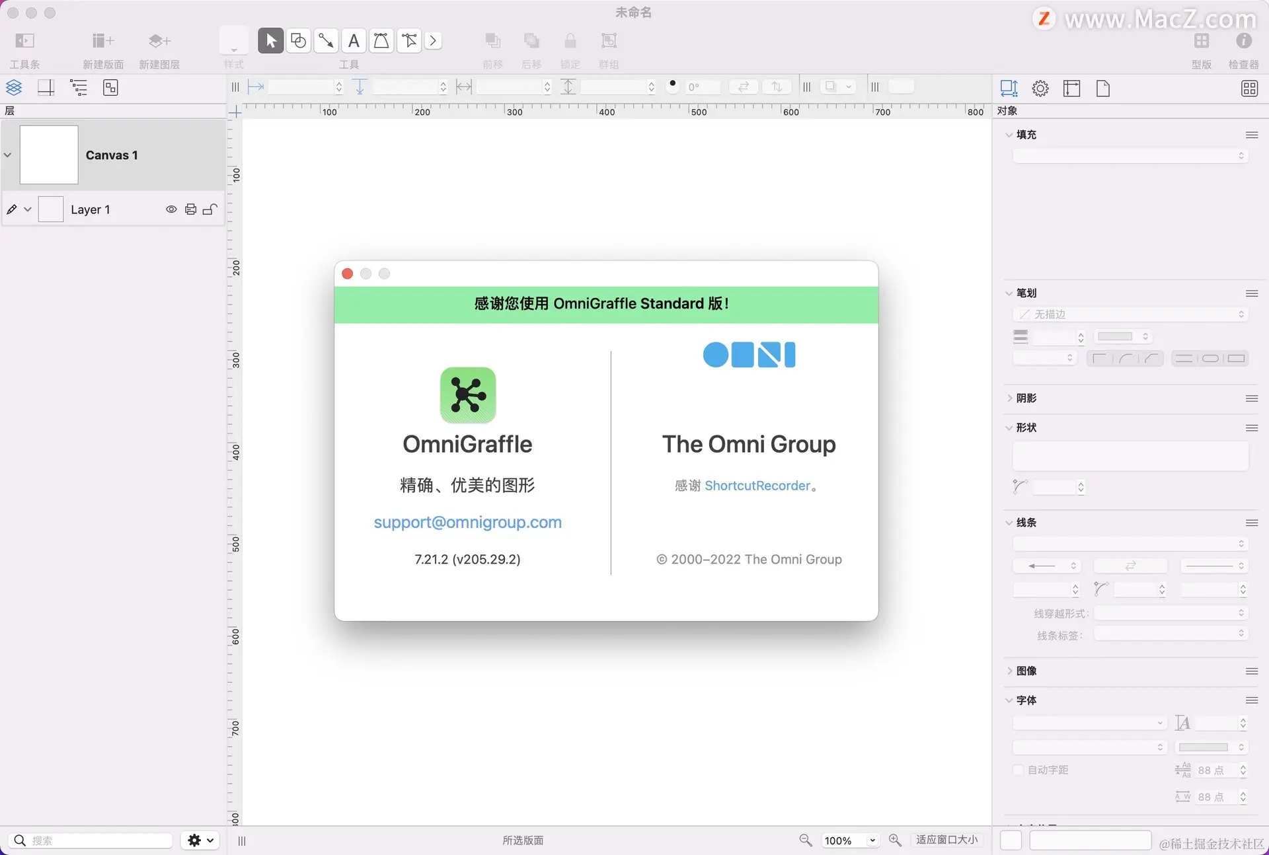This screenshot has height=855, width=1269.
Task: Select the arrow selection tool
Action: coord(270,41)
